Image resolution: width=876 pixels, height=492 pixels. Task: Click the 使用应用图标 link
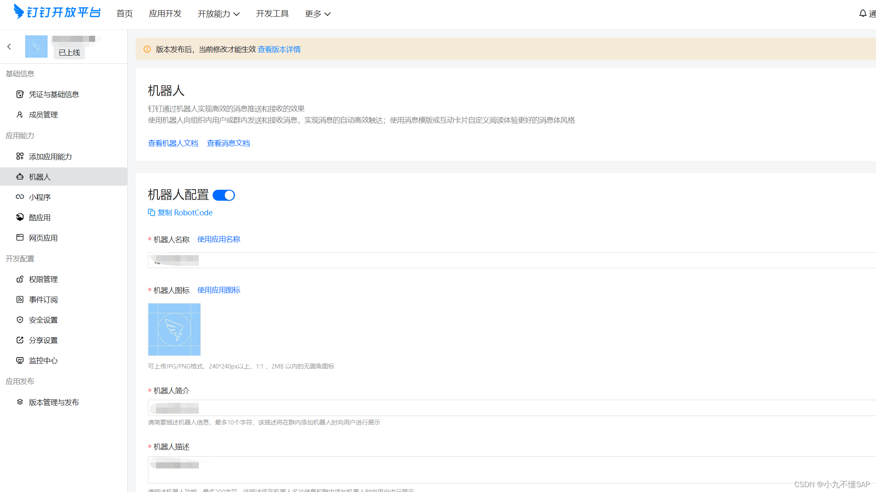click(x=219, y=290)
